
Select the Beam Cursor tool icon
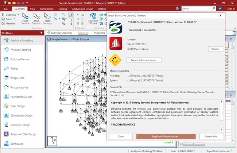pos(36,16)
